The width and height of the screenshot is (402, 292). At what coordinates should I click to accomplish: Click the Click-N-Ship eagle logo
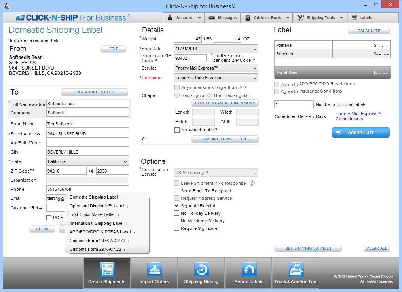pyautogui.click(x=20, y=17)
